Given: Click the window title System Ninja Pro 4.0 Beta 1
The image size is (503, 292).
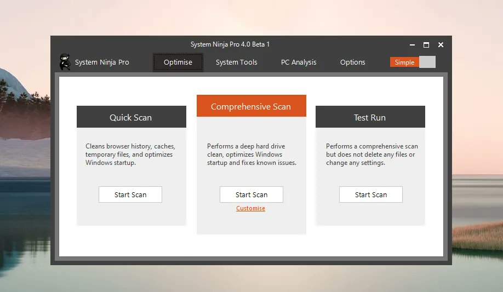Looking at the screenshot, I should click(230, 44).
